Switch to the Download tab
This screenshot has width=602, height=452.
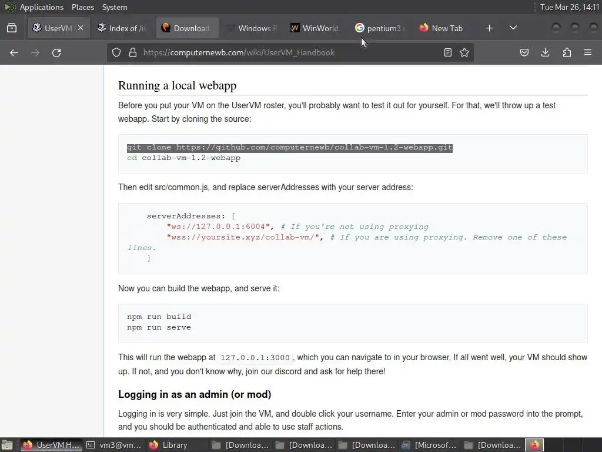point(188,28)
